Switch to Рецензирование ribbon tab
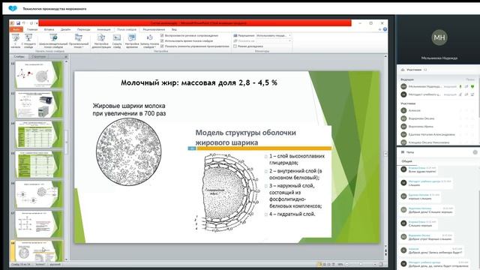 (154, 29)
